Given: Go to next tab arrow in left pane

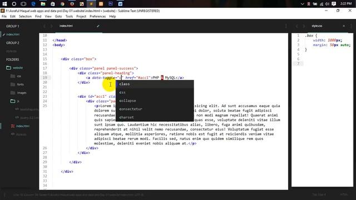Looking at the screenshot, I should (51, 26).
